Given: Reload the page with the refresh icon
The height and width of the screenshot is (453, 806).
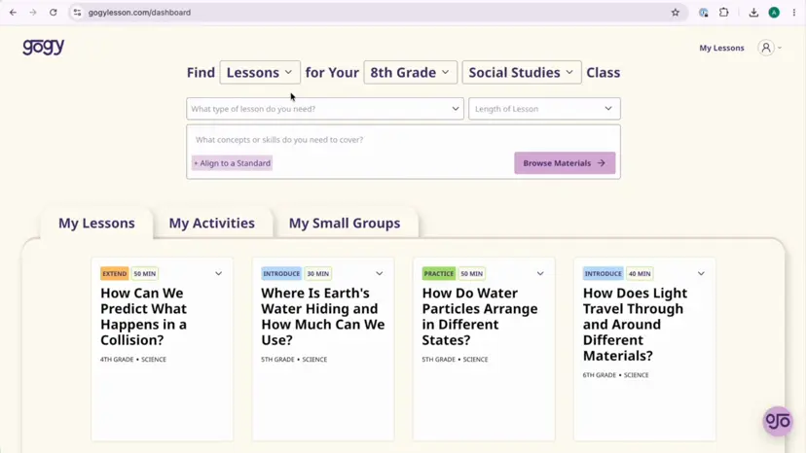Looking at the screenshot, I should [x=53, y=13].
